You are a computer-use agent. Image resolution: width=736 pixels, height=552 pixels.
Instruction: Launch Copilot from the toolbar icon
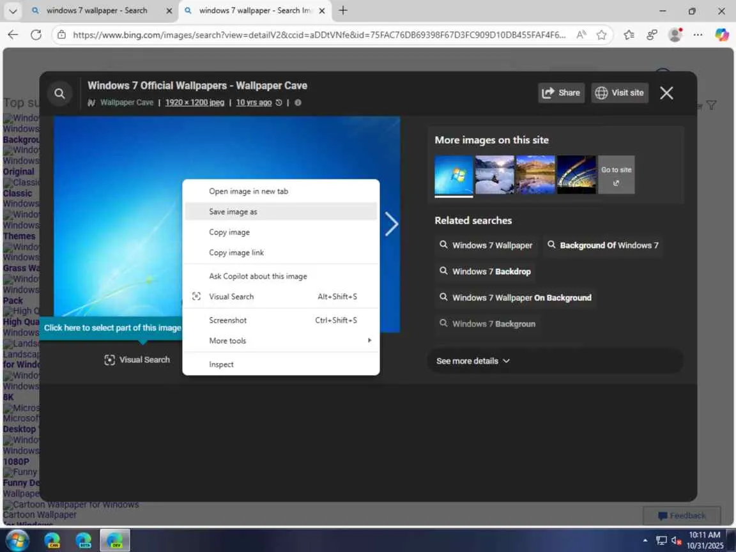[722, 34]
